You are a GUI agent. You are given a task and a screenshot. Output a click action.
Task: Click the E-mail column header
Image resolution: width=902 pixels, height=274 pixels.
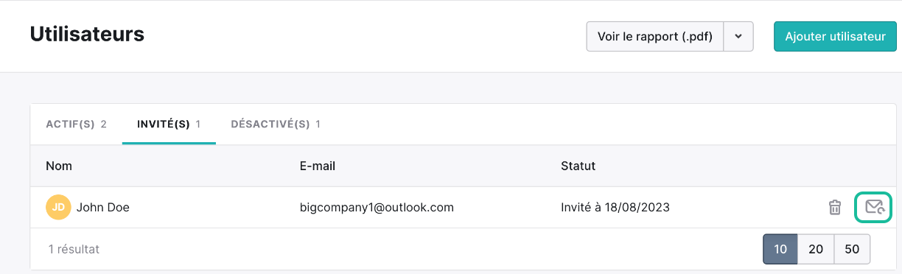coord(318,166)
